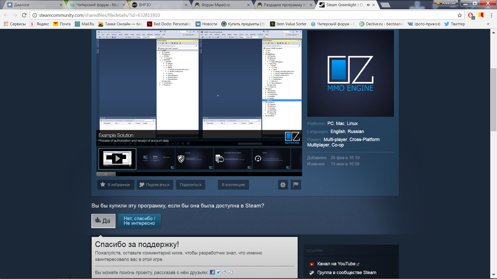Open a new browser tab

tap(385, 5)
